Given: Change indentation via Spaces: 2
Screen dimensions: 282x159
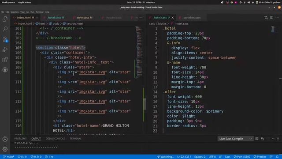Looking at the screenshot, I should 200,157.
